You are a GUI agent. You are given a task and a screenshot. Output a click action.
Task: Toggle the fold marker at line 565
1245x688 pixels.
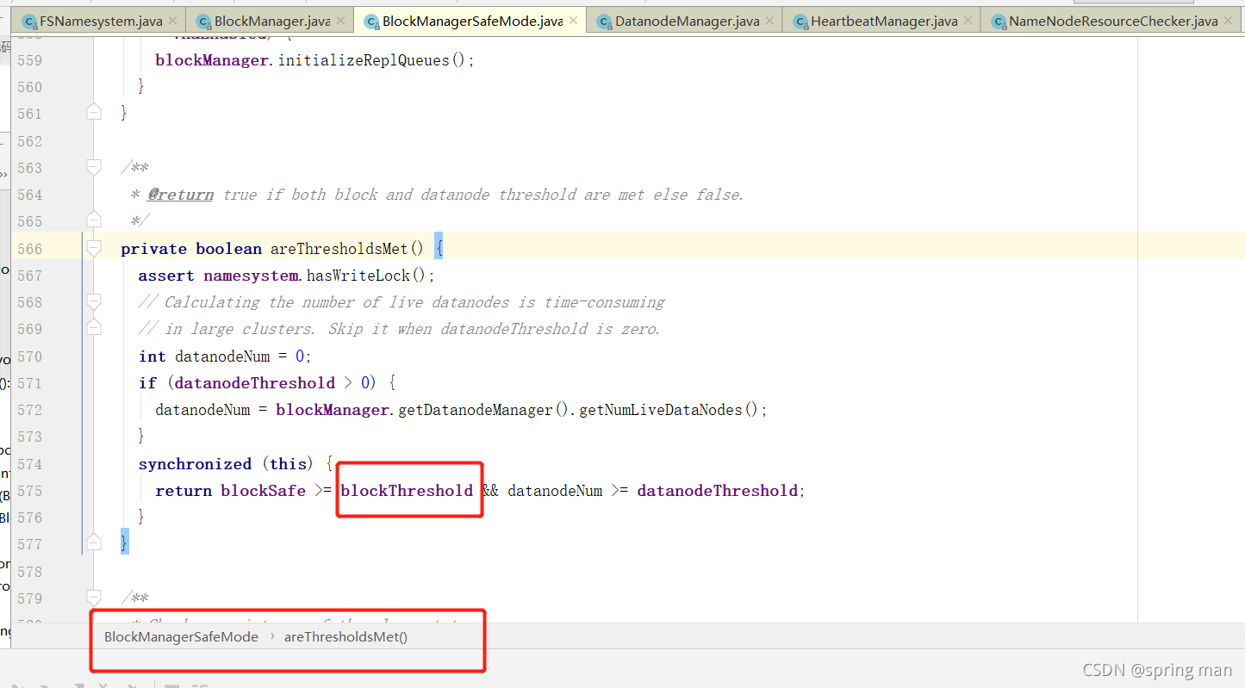click(94, 220)
